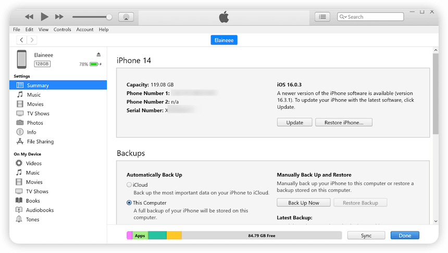This screenshot has width=448, height=253.
Task: Open Photos in the Settings sidebar
Action: (35, 123)
